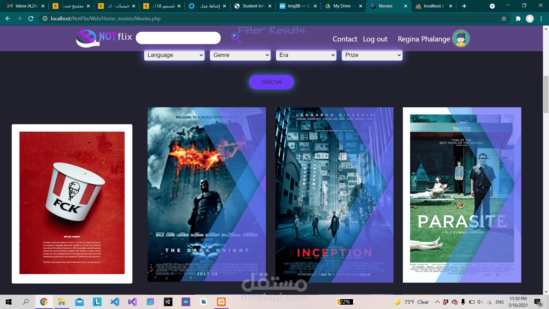This screenshot has height=309, width=549.
Task: Select the Inception movie poster
Action: coord(334,195)
